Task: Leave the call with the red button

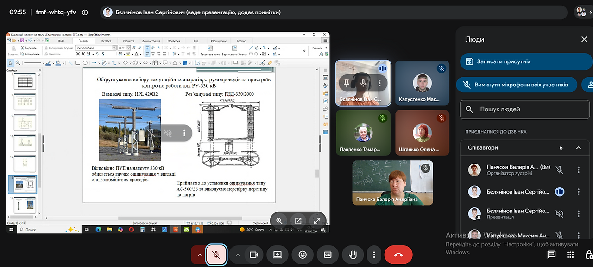Action: coord(398,255)
